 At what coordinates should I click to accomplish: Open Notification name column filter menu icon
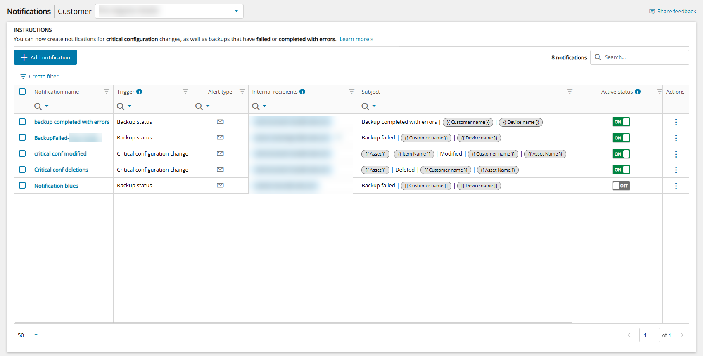click(107, 91)
